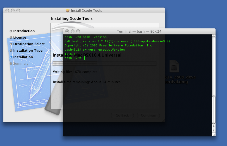The image size is (227, 146).
Task: Zoom the Install Xcode Tools window
Action: pyautogui.click(x=18, y=10)
